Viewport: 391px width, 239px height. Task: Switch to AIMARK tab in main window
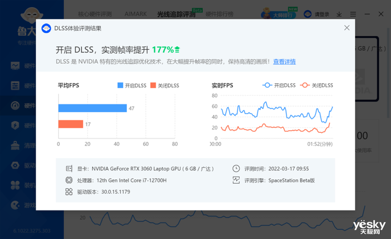coord(135,14)
